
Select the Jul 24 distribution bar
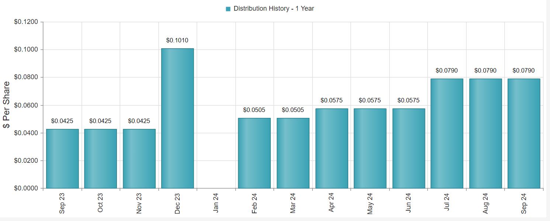tap(447, 133)
